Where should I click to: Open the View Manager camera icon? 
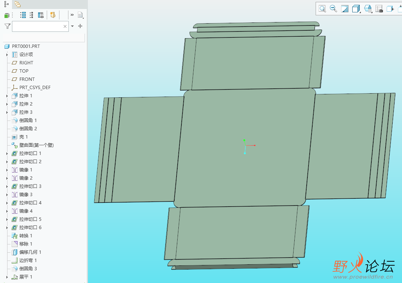pos(379,9)
